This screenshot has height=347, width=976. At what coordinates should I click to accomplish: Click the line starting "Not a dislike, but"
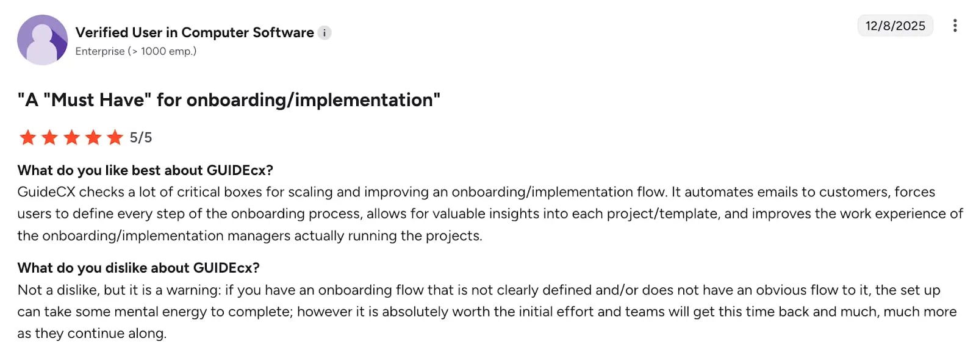point(479,290)
